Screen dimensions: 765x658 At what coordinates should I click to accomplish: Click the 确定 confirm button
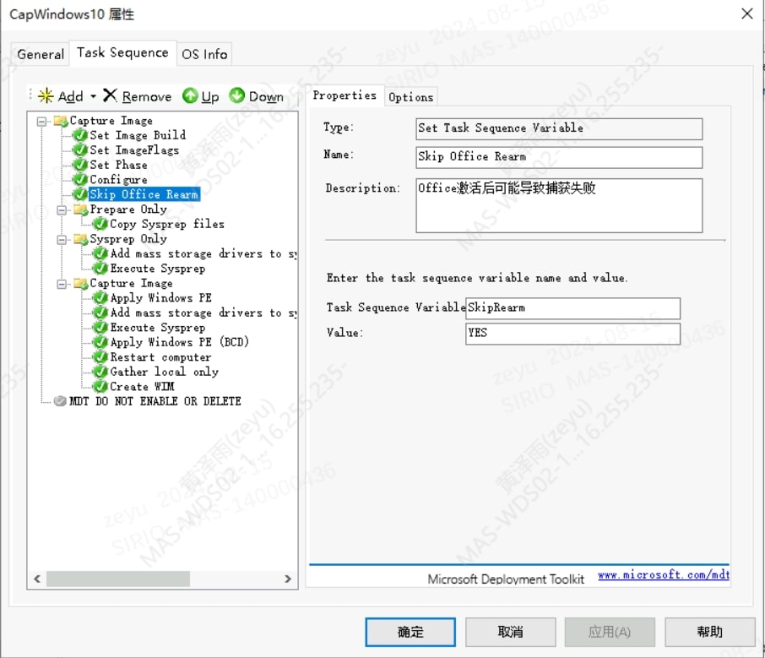410,632
